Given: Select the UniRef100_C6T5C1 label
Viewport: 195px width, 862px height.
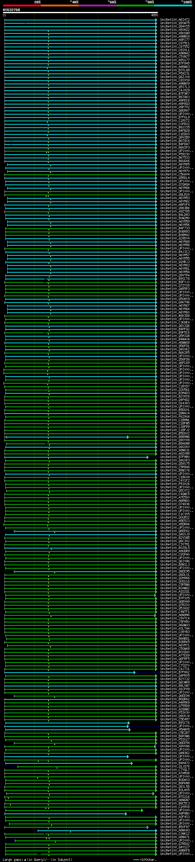Looking at the screenshot, I should click(175, 43).
